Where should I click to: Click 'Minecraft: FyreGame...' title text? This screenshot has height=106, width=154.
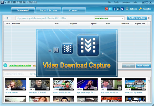click(x=134, y=92)
